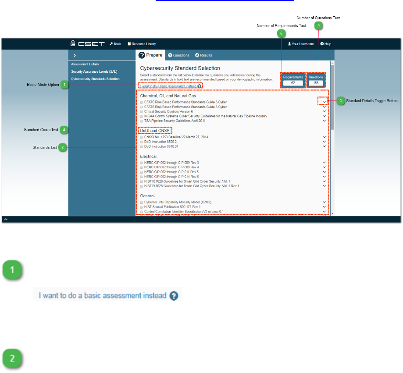Viewport: 403px width, 373px height.
Task: Check NERC CIP-002 through CIP-009 Rev 4
Action: tap(142, 167)
